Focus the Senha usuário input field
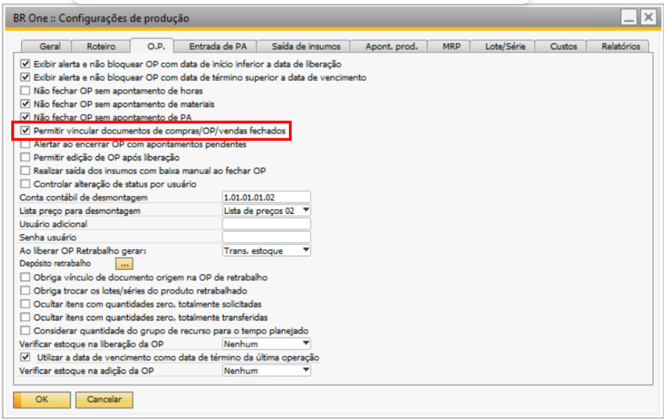The height and width of the screenshot is (419, 664). pyautogui.click(x=266, y=237)
